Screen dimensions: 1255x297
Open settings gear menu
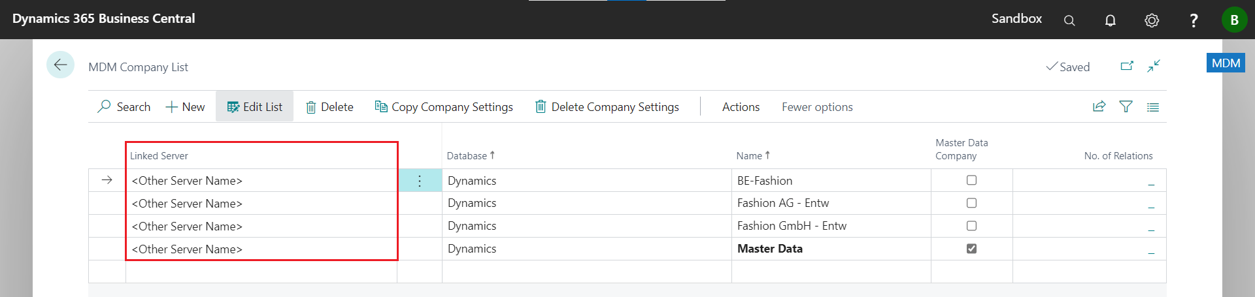click(x=1152, y=20)
